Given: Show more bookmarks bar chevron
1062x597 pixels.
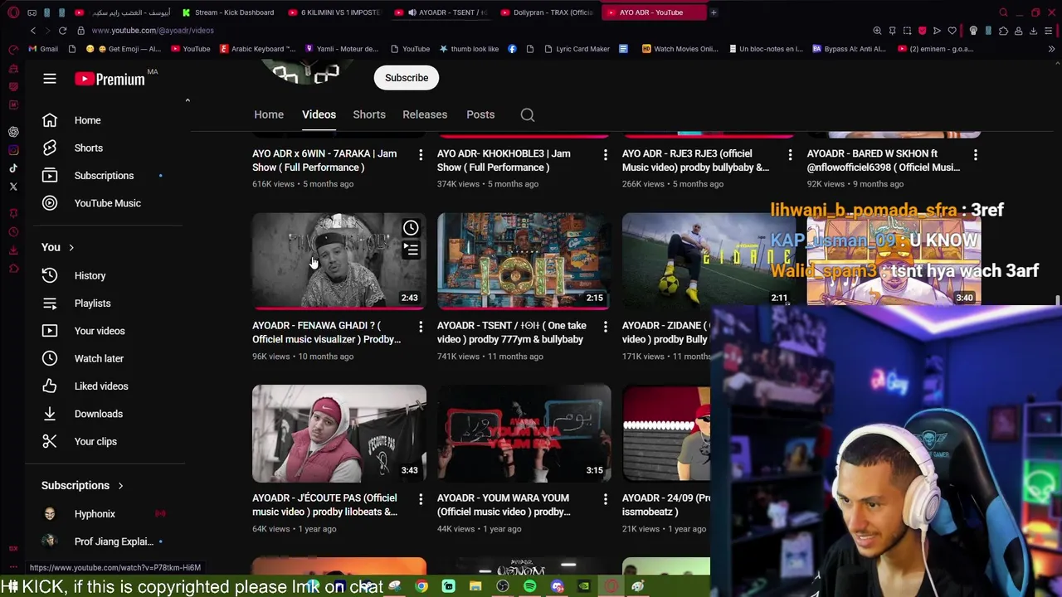Looking at the screenshot, I should click(1051, 49).
